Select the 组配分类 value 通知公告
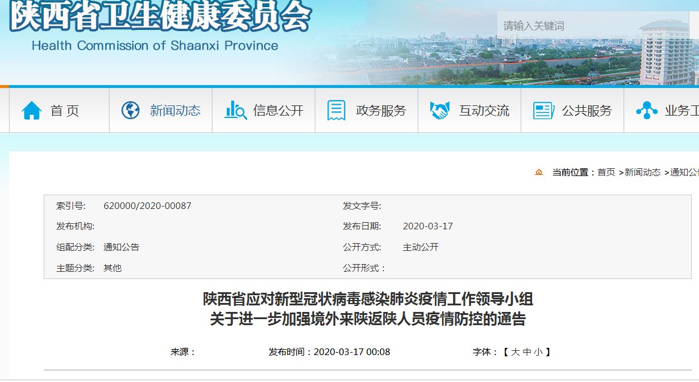The image size is (699, 382). (121, 247)
